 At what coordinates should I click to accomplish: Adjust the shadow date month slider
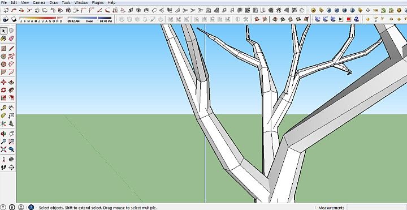[x=41, y=19]
